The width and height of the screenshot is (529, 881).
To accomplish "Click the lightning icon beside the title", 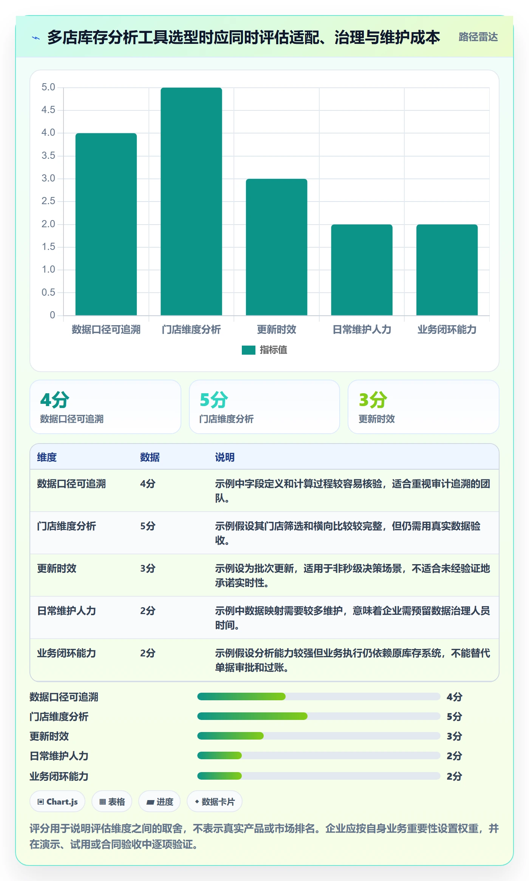I will [36, 38].
